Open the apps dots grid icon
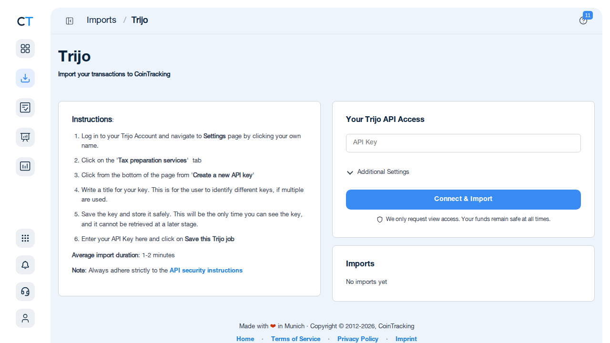The height and width of the screenshot is (343, 610). (25, 238)
